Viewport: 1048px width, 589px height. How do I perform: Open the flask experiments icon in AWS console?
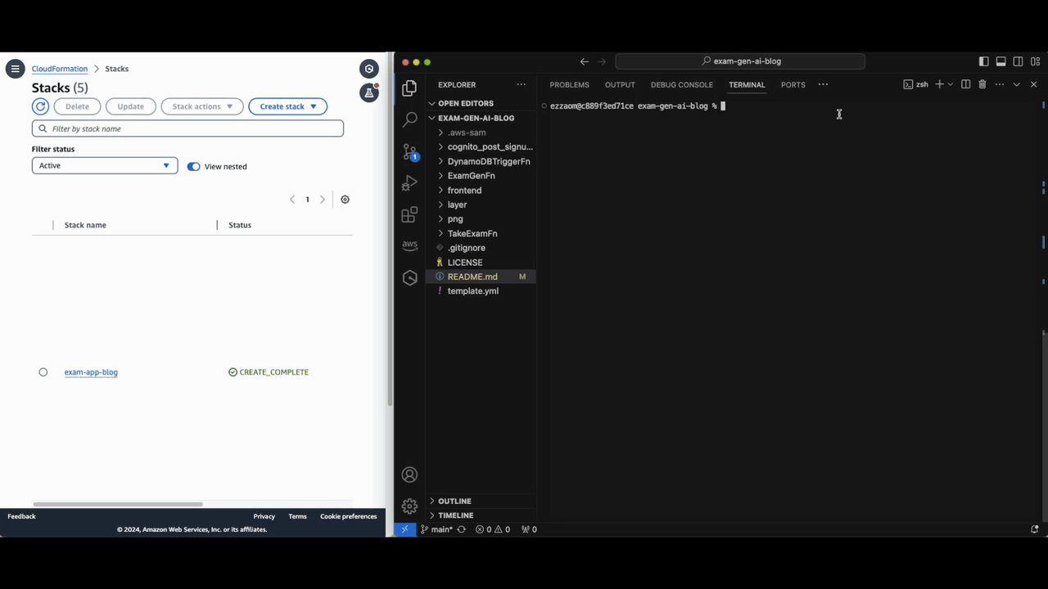pos(369,92)
